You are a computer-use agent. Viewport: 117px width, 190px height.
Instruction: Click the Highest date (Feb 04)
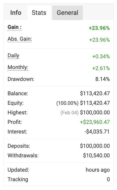tap(70, 113)
